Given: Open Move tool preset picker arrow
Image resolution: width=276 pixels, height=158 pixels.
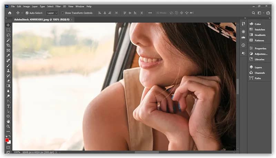Looking at the screenshot, I should (22, 13).
